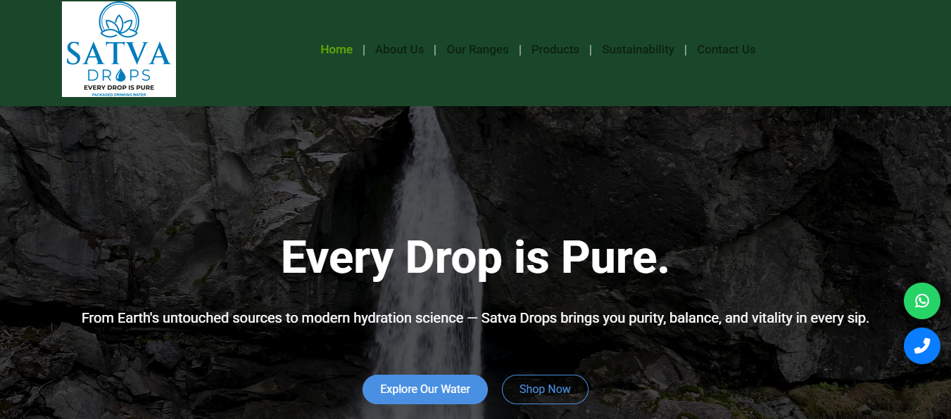Open Contact Us in the navigation
Image resolution: width=951 pixels, height=419 pixels.
[726, 49]
